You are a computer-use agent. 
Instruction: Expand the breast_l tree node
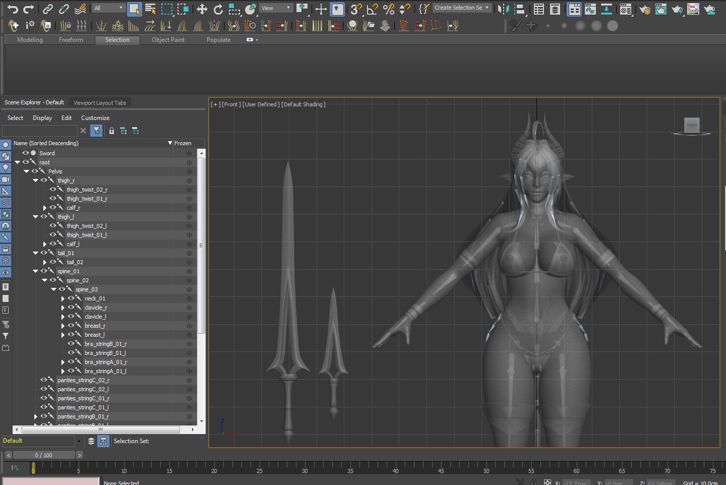point(63,335)
